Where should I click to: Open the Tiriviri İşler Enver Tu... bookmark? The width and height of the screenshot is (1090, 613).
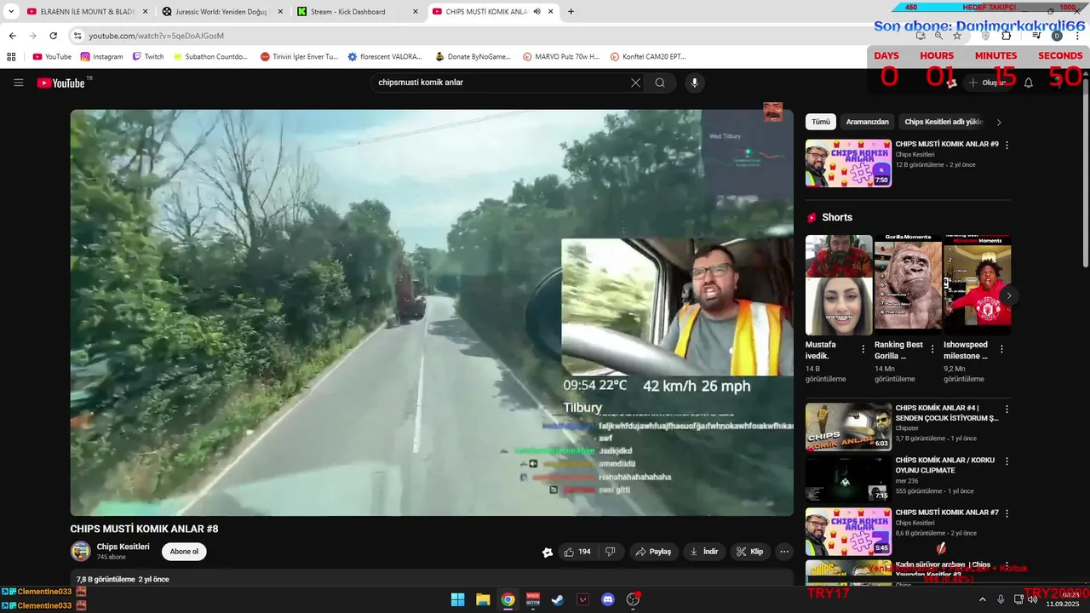click(x=298, y=57)
